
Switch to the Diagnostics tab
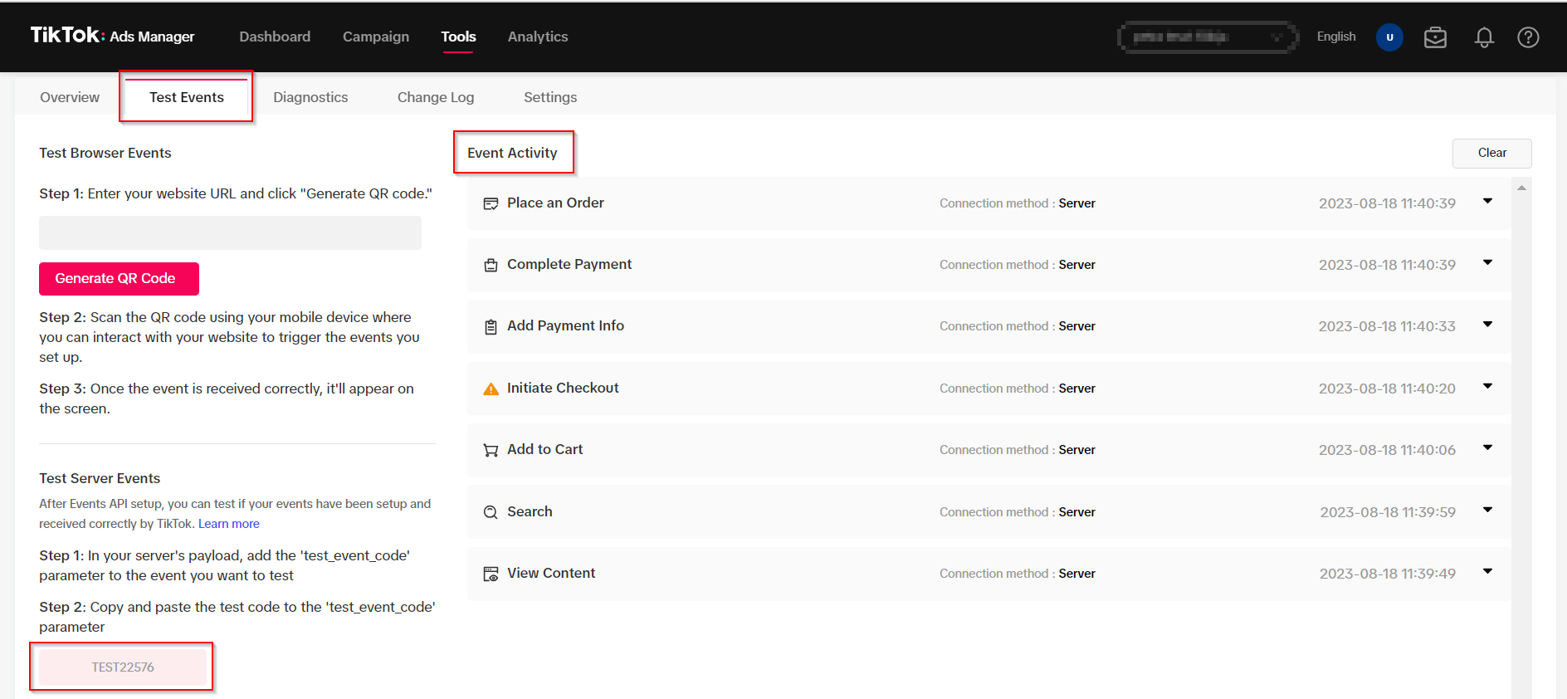pyautogui.click(x=310, y=97)
